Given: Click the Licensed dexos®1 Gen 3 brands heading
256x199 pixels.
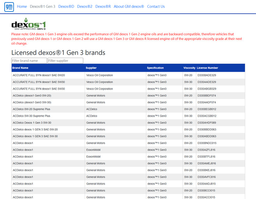Looking at the screenshot, I should (58, 52).
